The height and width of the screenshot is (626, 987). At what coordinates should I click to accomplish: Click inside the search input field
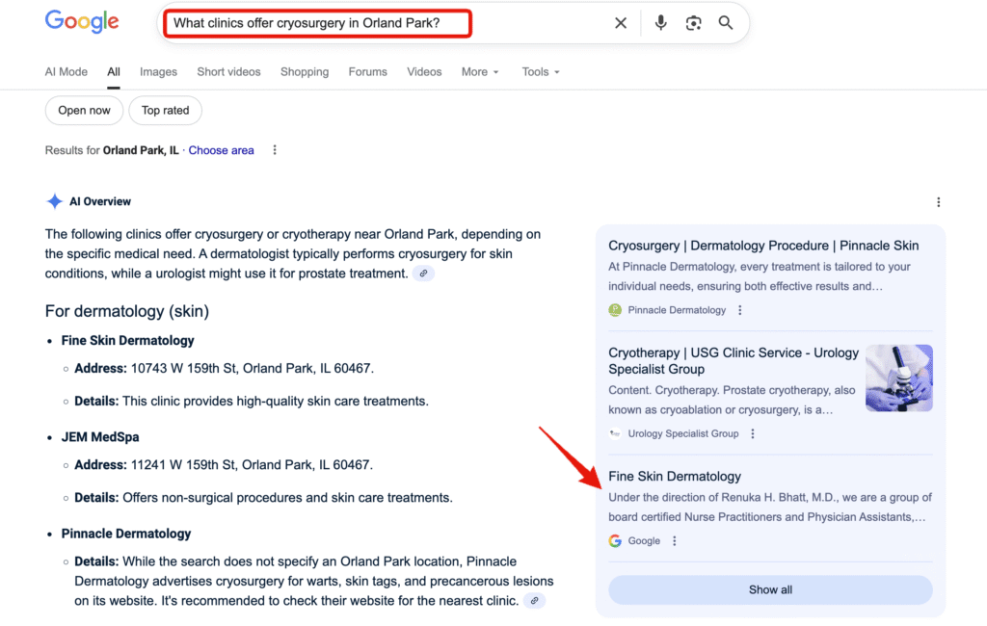pos(316,22)
